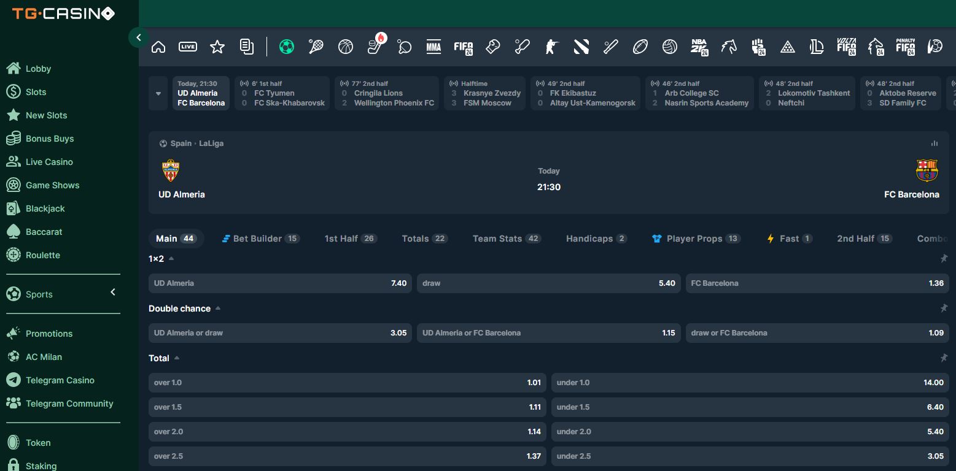This screenshot has width=956, height=471.
Task: Select the snooker triangle rack icon
Action: (x=788, y=47)
